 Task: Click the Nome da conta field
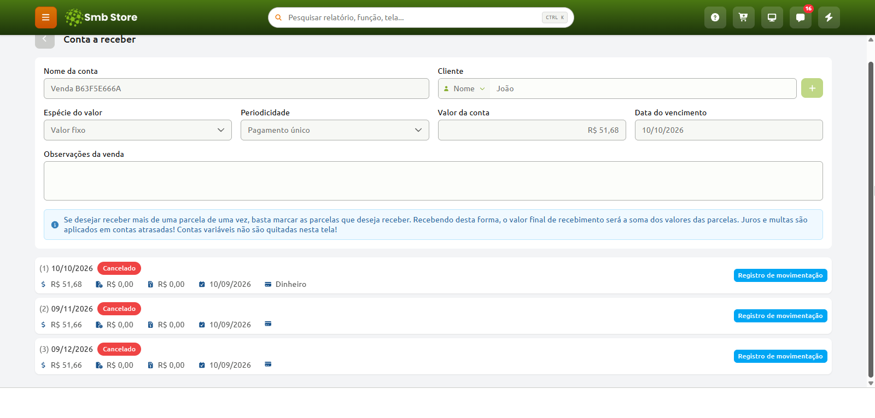click(236, 89)
